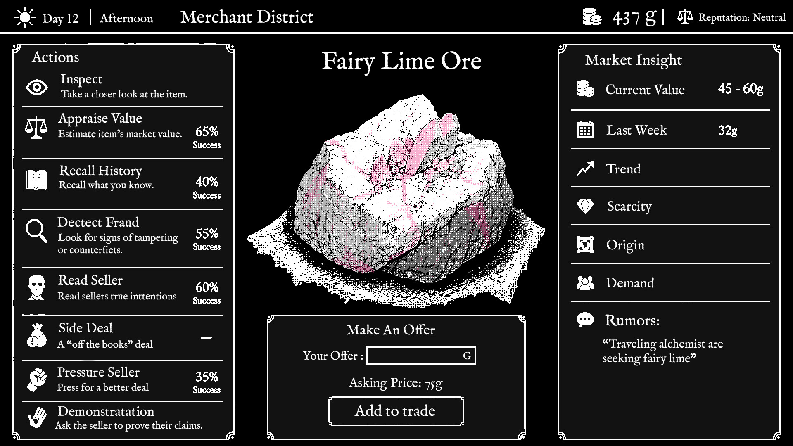Viewport: 793px width, 446px height.
Task: Select the Scarcity diamond icon
Action: 585,206
